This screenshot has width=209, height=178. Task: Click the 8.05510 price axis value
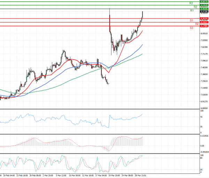(x=204, y=34)
